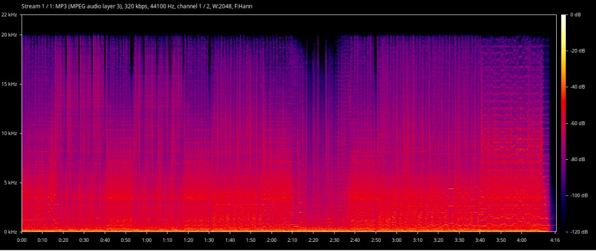596x251 pixels.
Task: Click the 3:30 time axis label
Action: 459,240
